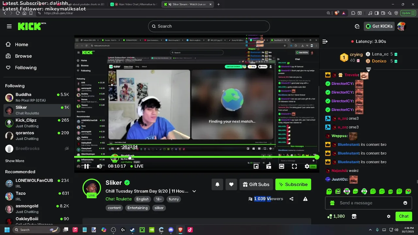This screenshot has width=418, height=235.
Task: Open the rewards icon beside Get KICKs
Action: click(x=357, y=26)
